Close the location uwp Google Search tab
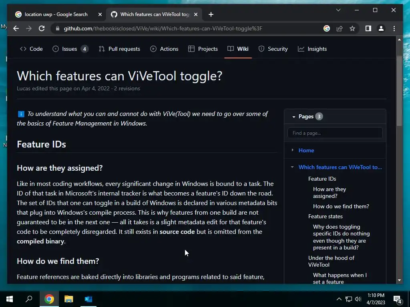Screen dimensions: 410x307 (x=100, y=14)
